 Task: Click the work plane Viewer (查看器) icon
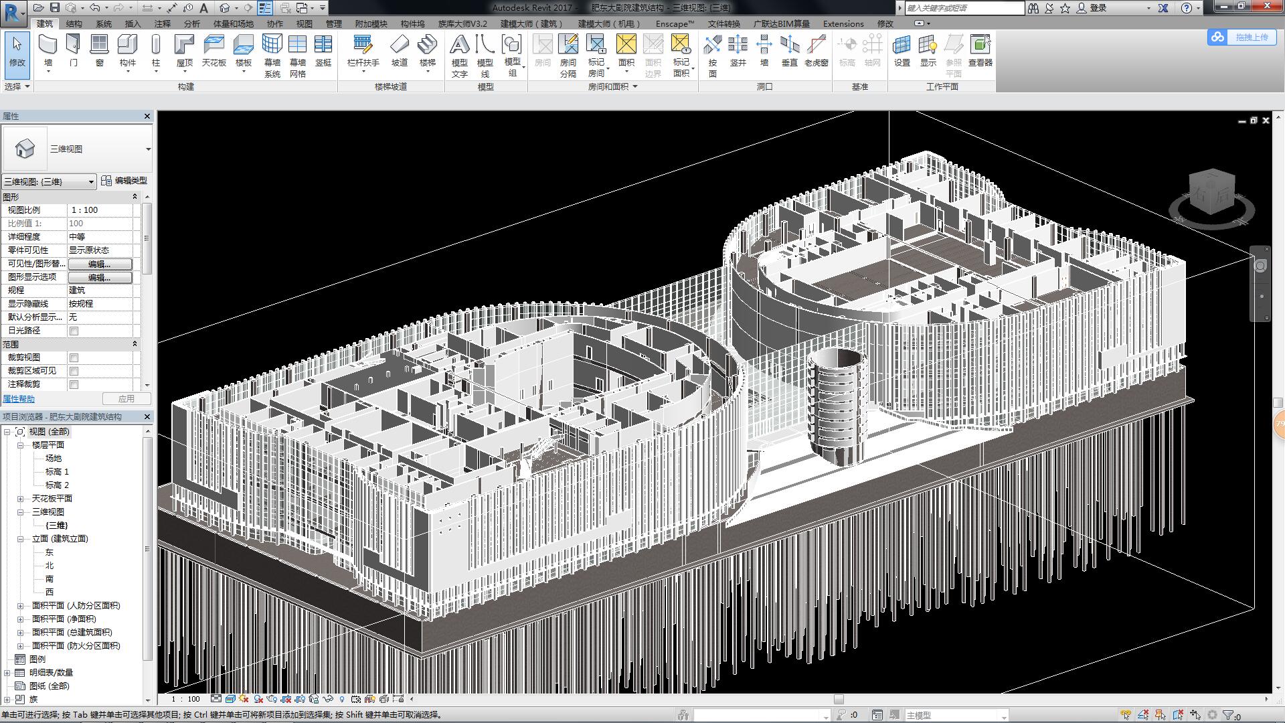click(x=980, y=52)
